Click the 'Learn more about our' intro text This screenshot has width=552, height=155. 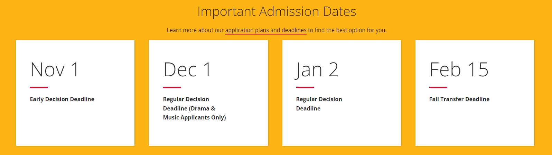tap(195, 30)
